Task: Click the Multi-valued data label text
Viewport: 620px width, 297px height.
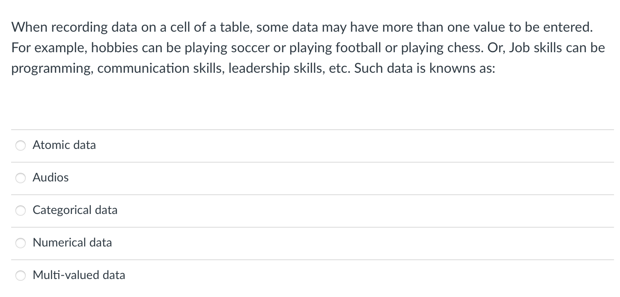Action: [x=79, y=276]
